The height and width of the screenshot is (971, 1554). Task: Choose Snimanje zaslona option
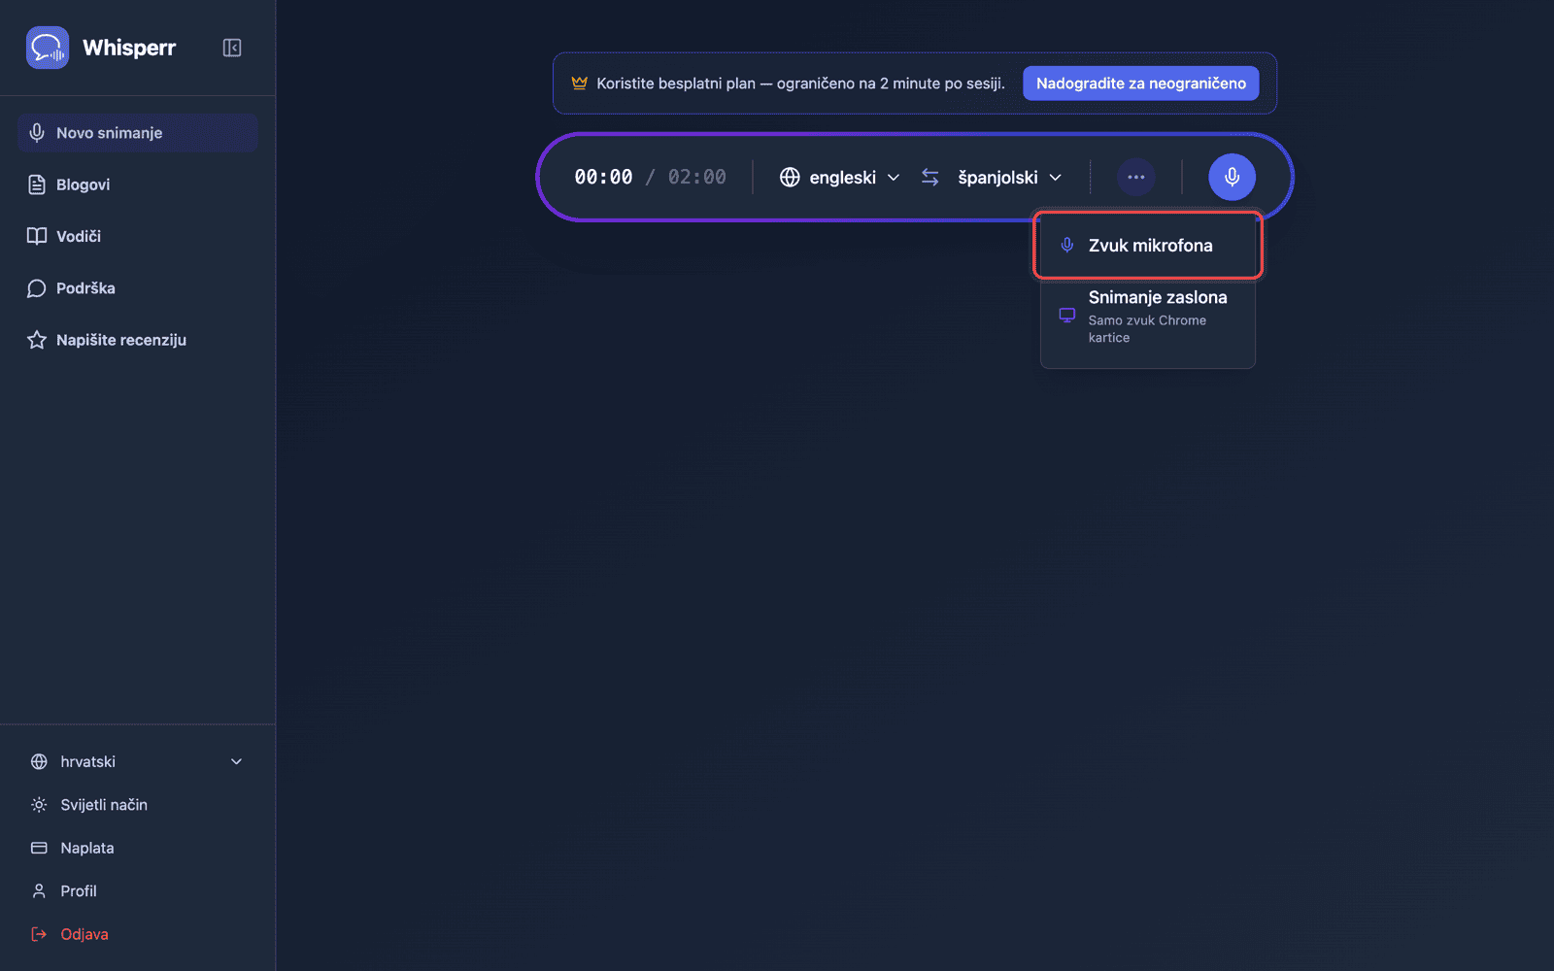tap(1148, 317)
